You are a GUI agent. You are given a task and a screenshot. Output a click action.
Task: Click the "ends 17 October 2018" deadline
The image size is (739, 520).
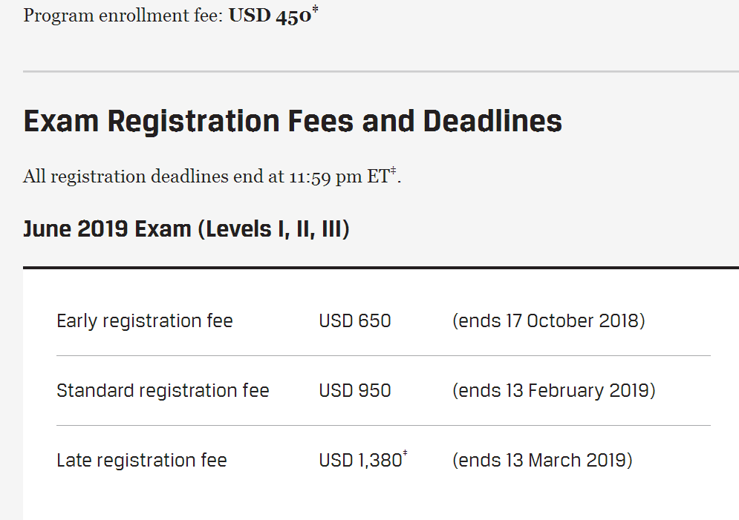tap(548, 321)
